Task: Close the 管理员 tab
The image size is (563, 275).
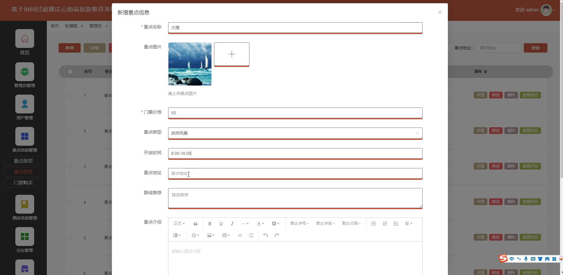Action: 107,26
